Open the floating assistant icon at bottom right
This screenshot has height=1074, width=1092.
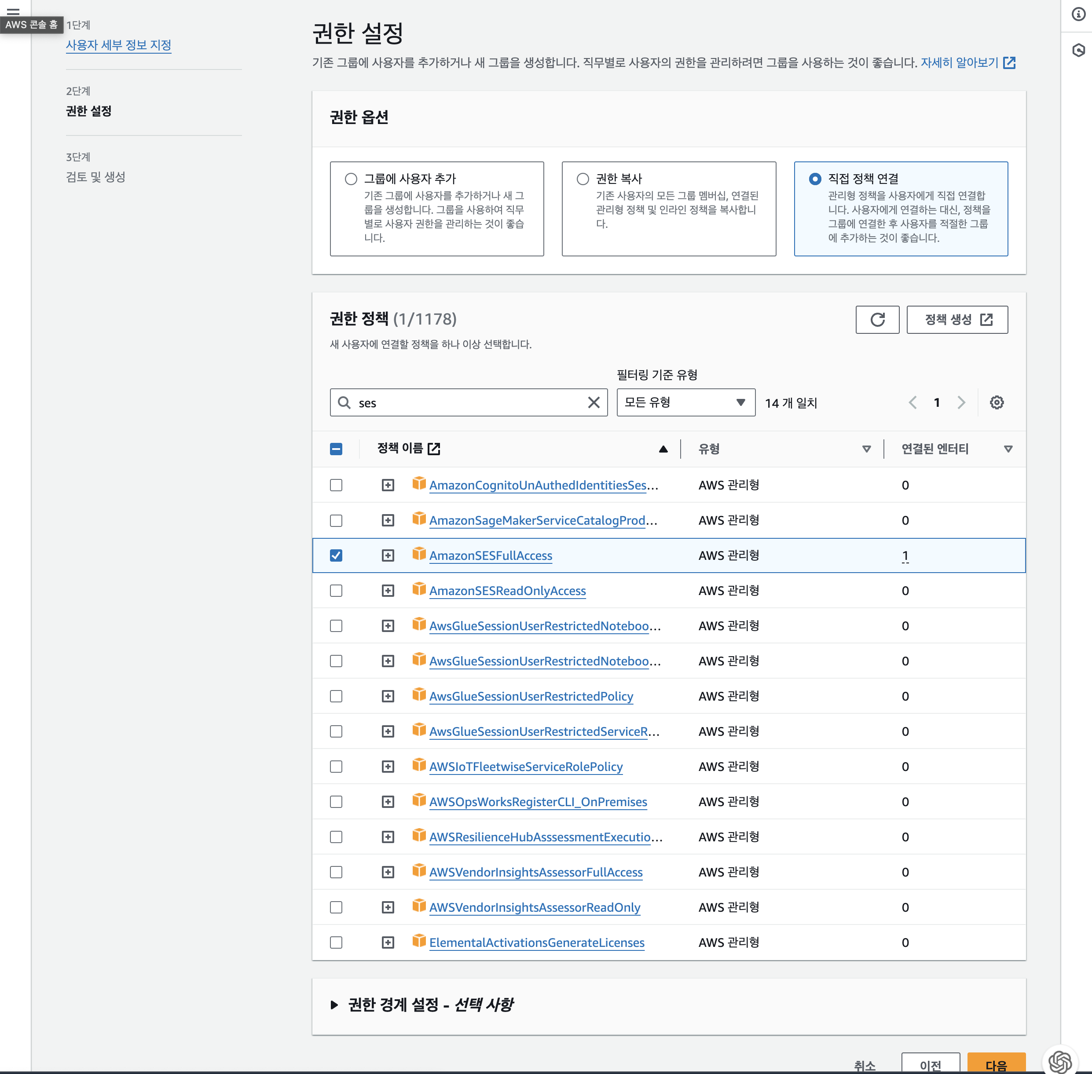click(x=1060, y=1061)
